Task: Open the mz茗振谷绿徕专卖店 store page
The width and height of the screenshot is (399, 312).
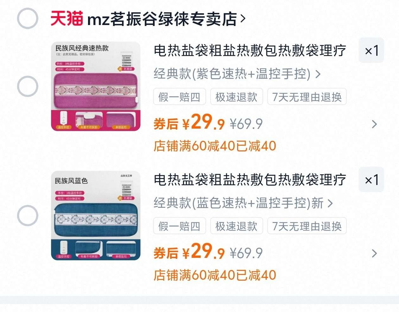Action: pyautogui.click(x=162, y=19)
